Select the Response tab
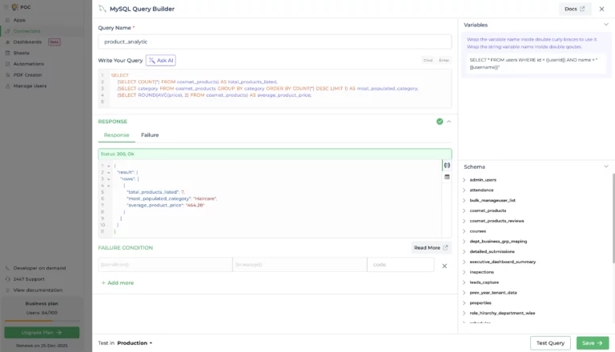This screenshot has height=352, width=615. [x=116, y=135]
